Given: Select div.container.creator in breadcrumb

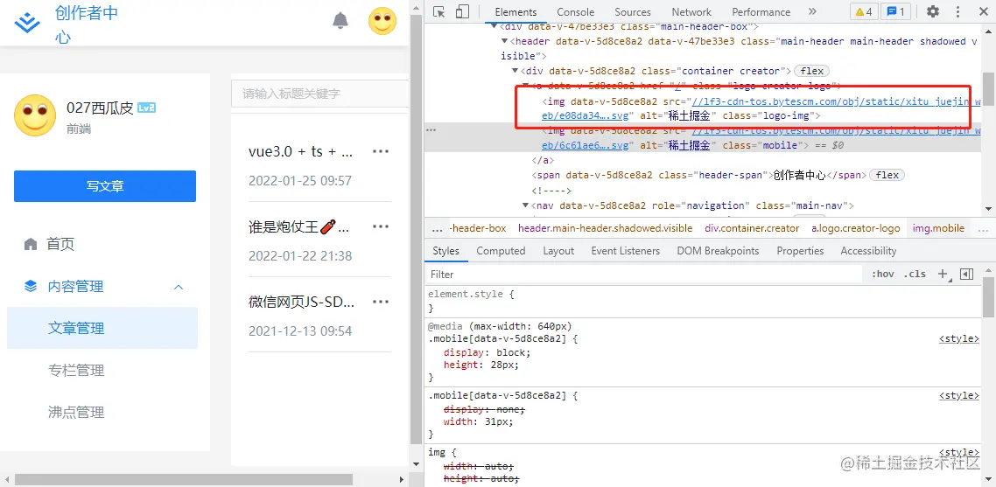Looking at the screenshot, I should click(752, 228).
